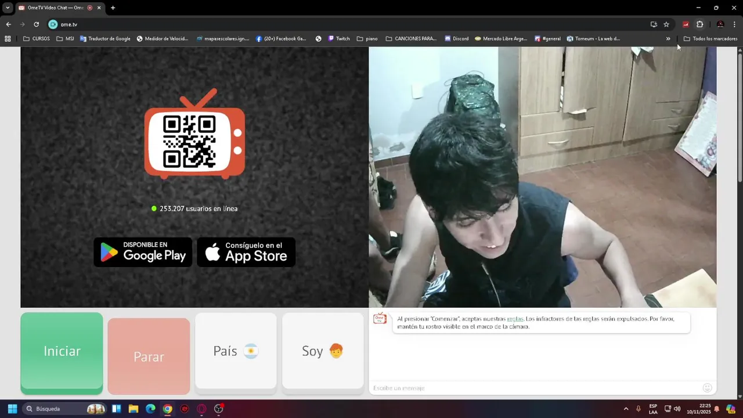The image size is (743, 418).
Task: Show hidden system tray icons
Action: [626, 409]
